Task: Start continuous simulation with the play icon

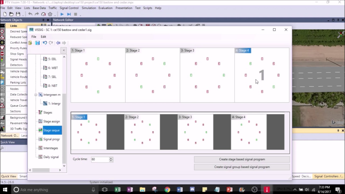Action: [62, 14]
